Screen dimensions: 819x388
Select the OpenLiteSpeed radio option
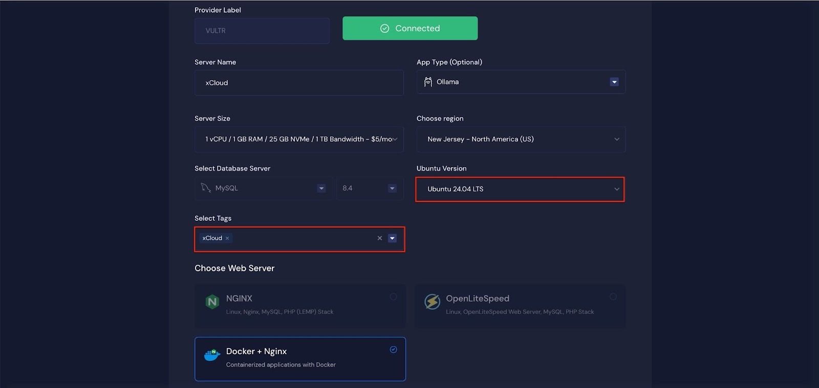613,296
